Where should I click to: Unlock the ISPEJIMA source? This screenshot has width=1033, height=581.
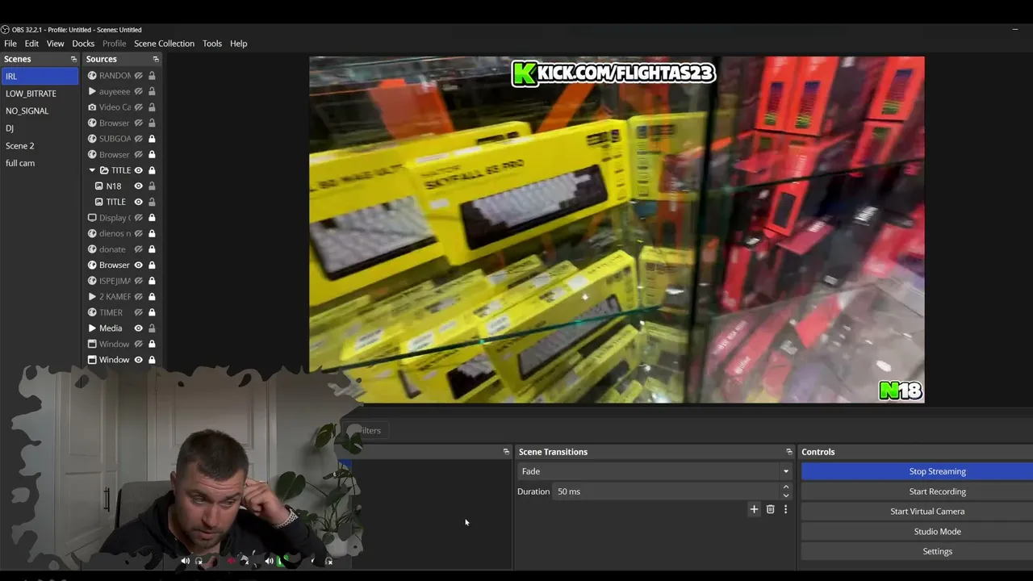point(152,281)
